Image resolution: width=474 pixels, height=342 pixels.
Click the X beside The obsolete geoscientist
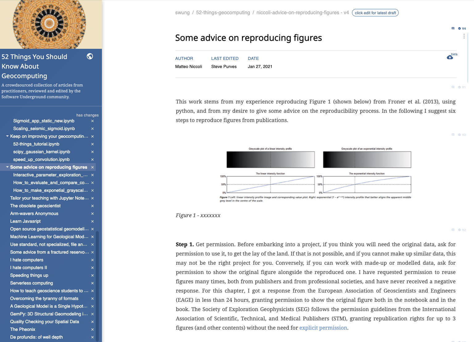click(x=92, y=206)
